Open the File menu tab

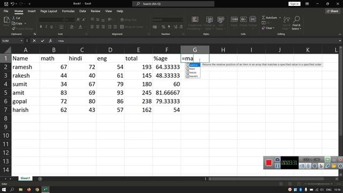click(6, 11)
